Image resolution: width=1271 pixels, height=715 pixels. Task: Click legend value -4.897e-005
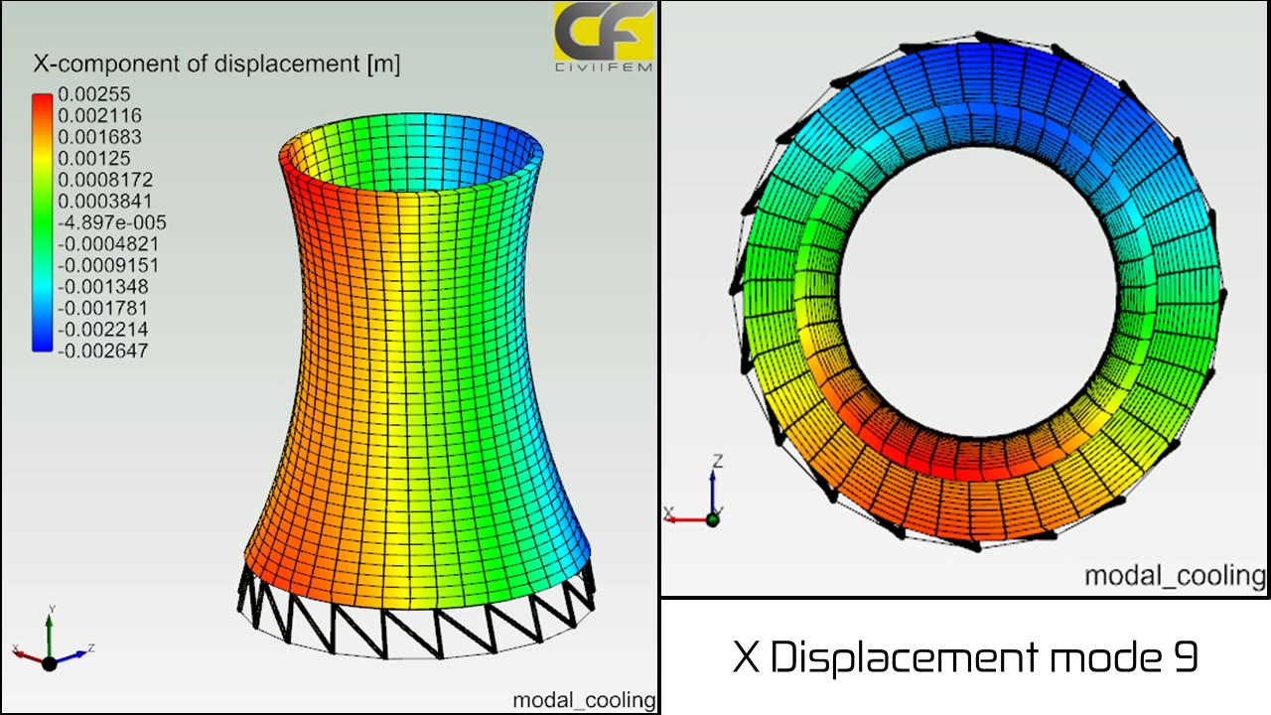(112, 222)
